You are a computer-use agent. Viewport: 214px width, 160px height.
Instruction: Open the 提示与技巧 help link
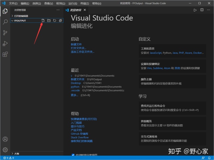coord(78,127)
